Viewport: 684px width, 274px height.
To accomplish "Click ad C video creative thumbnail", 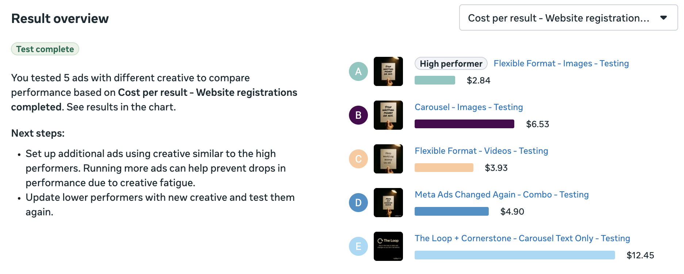I will pos(388,159).
